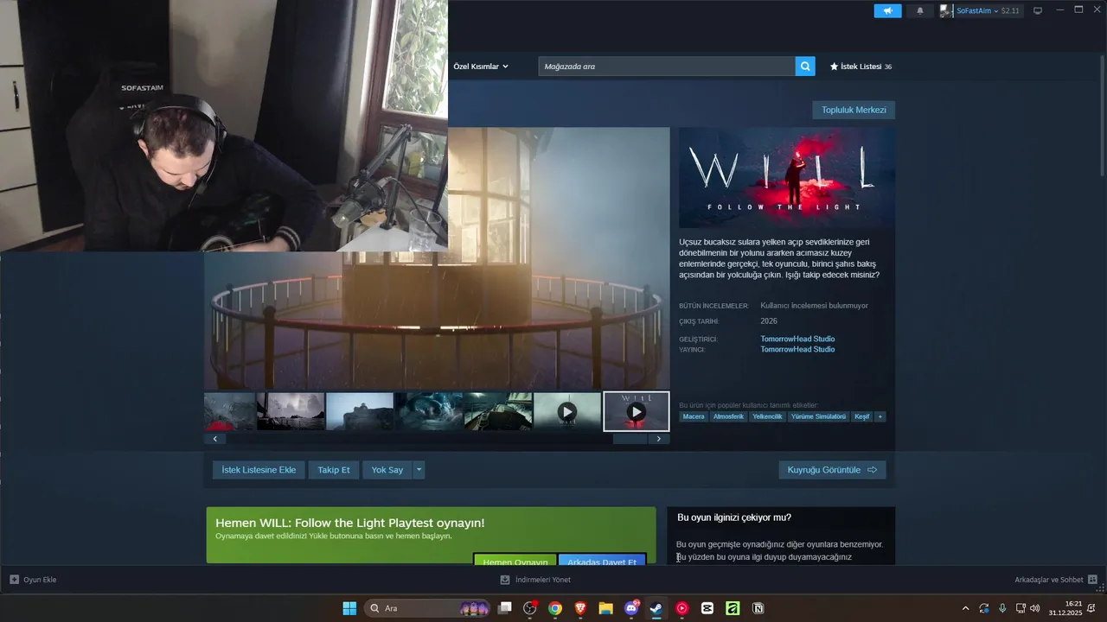Show hidden system tray icons chevron
Image resolution: width=1107 pixels, height=622 pixels.
pos(965,608)
